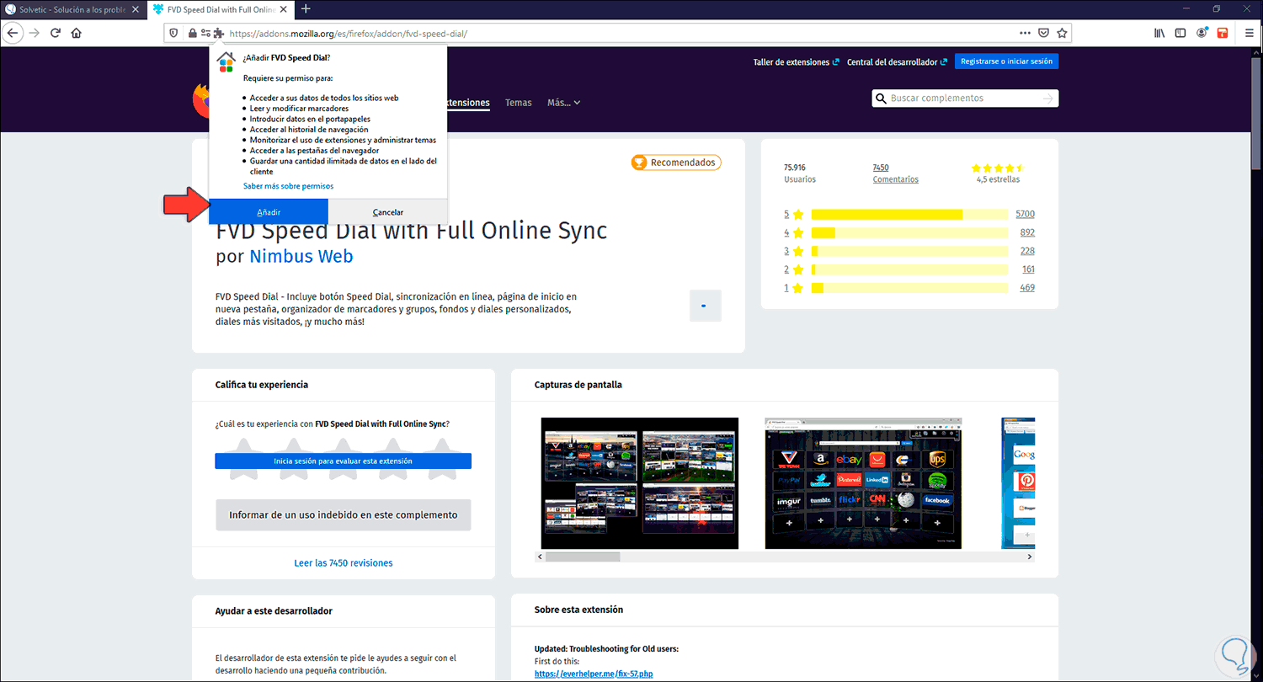Open the first screenshot thumbnail
Image resolution: width=1263 pixels, height=682 pixels.
640,483
